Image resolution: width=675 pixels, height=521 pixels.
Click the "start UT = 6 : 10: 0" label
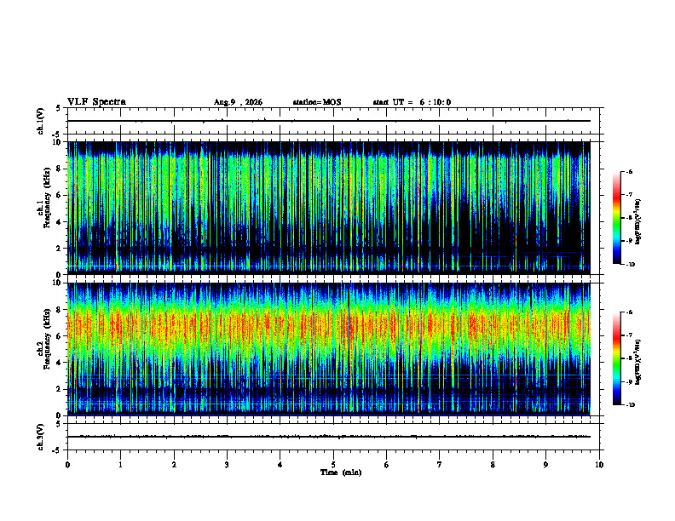pyautogui.click(x=412, y=102)
